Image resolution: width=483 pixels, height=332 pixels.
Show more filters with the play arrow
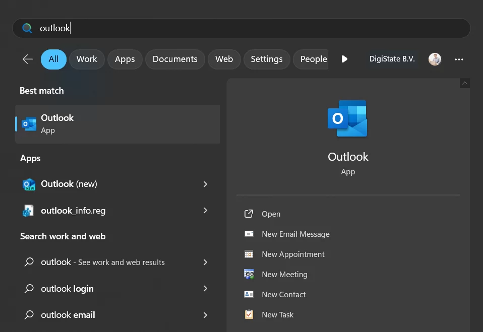tap(344, 59)
